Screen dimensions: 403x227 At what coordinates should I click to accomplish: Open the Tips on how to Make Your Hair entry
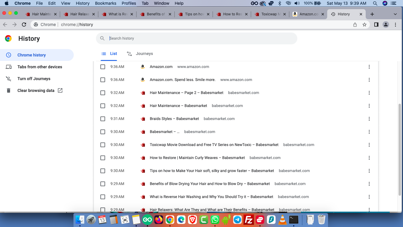pos(212,171)
